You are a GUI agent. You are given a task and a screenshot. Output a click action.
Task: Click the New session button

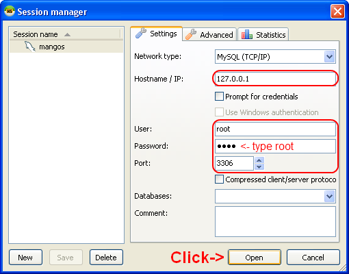25,258
